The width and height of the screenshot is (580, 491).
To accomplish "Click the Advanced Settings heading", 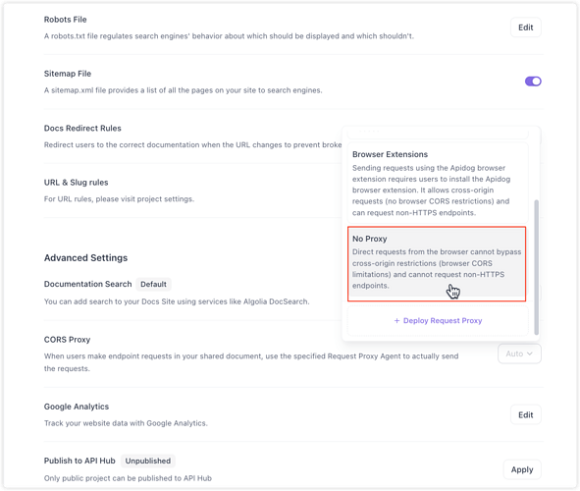I will tap(85, 258).
